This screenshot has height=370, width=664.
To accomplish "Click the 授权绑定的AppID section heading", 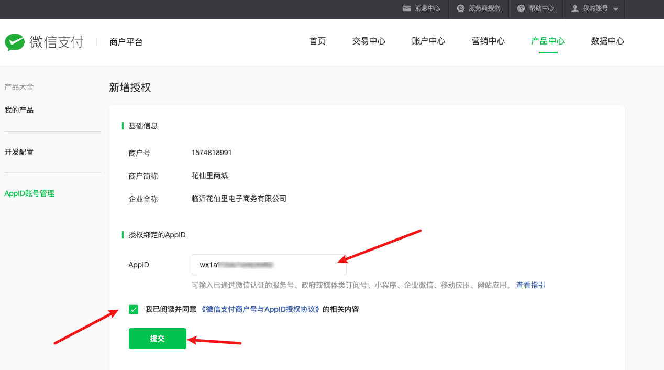I will click(157, 235).
